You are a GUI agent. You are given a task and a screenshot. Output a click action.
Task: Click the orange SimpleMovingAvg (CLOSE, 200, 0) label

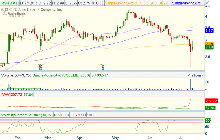pos(133,3)
